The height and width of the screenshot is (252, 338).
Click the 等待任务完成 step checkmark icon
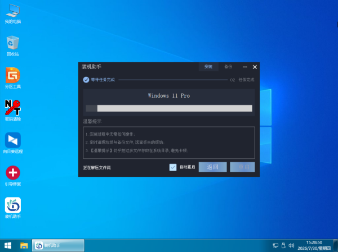pyautogui.click(x=86, y=80)
